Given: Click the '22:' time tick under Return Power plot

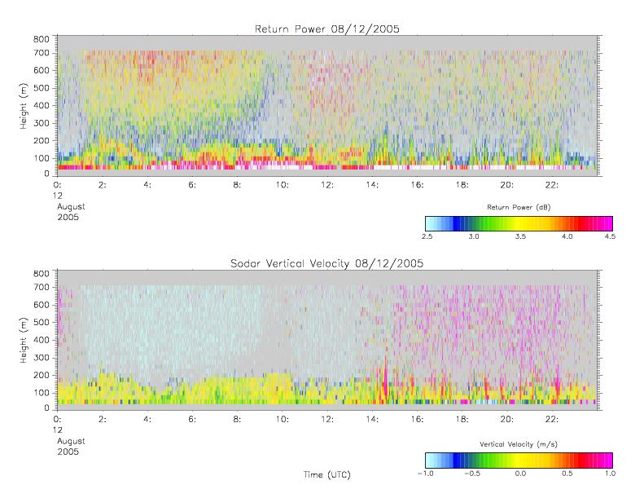Looking at the screenshot, I should click(552, 186).
